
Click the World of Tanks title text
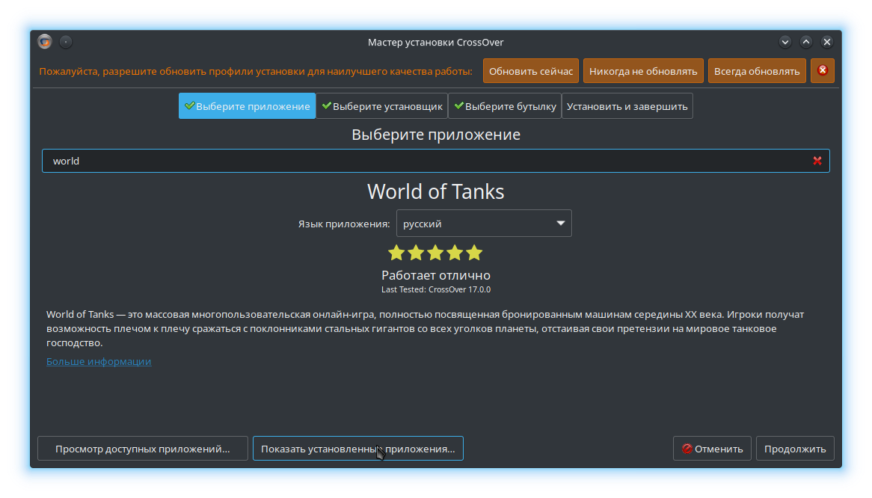(435, 191)
